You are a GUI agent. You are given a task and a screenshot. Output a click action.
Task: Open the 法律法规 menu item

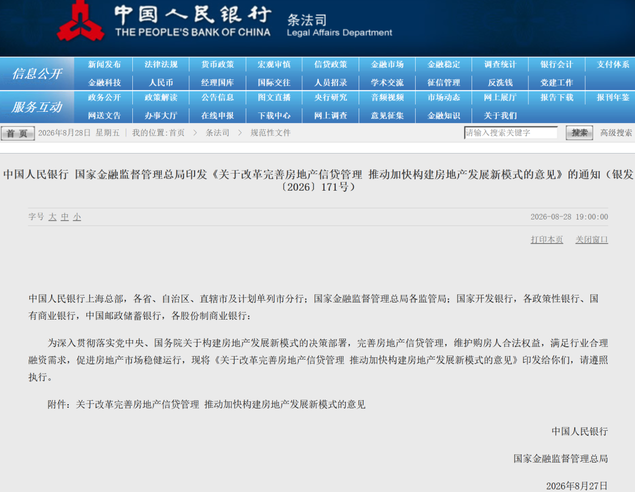(161, 65)
